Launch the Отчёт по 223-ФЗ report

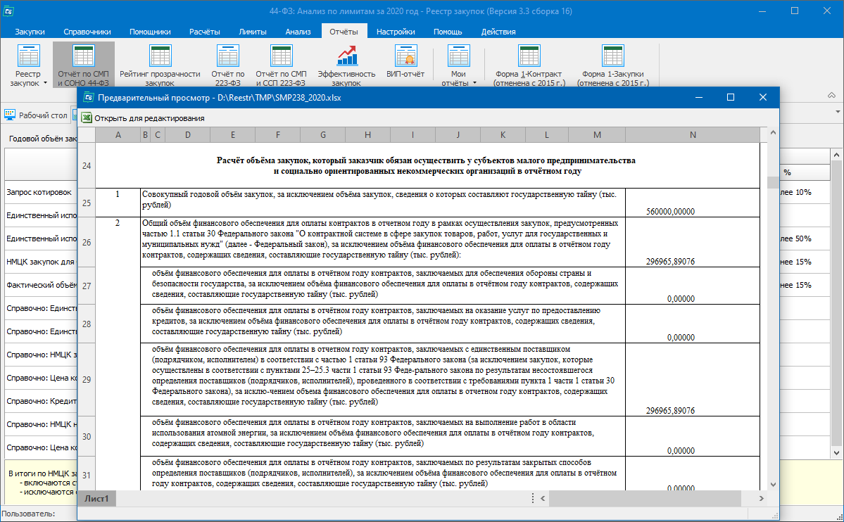pos(227,65)
